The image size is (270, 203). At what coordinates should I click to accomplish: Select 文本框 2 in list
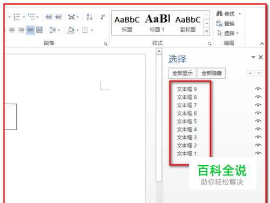pos(187,145)
